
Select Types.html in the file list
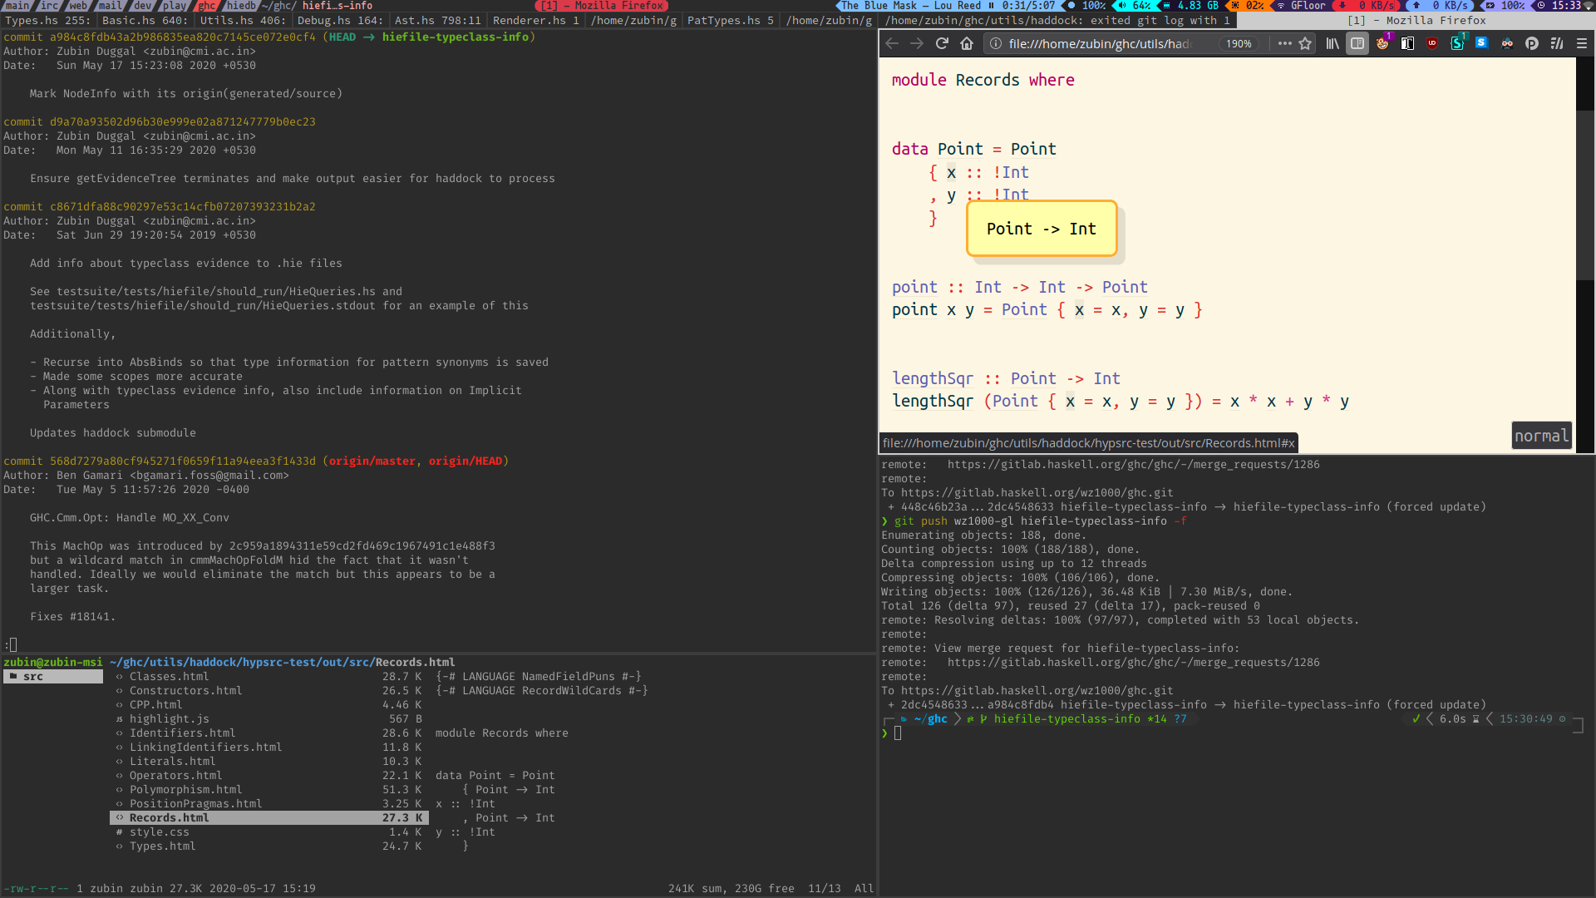pos(269,846)
